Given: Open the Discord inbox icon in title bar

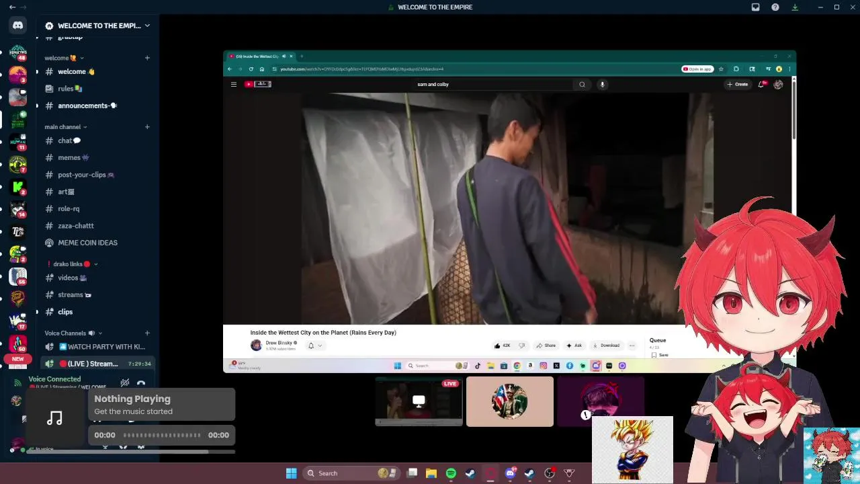Looking at the screenshot, I should [755, 7].
